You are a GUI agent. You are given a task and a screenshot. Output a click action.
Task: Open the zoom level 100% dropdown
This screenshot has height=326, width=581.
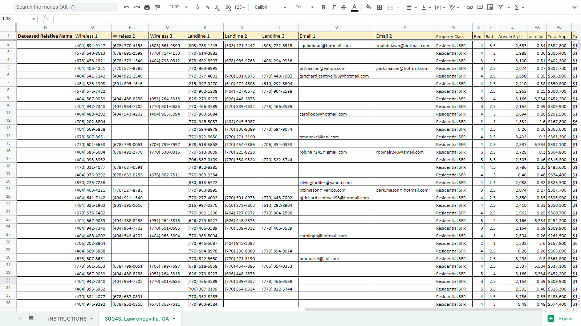click(x=179, y=7)
